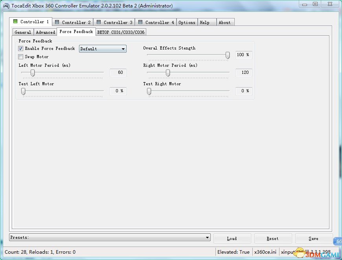Expand the Presets dropdown list
The width and height of the screenshot is (342, 260).
(x=110, y=237)
